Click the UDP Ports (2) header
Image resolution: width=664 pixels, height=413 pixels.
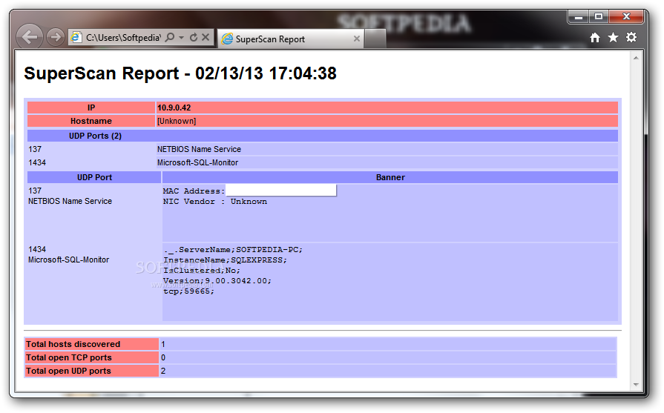(95, 136)
